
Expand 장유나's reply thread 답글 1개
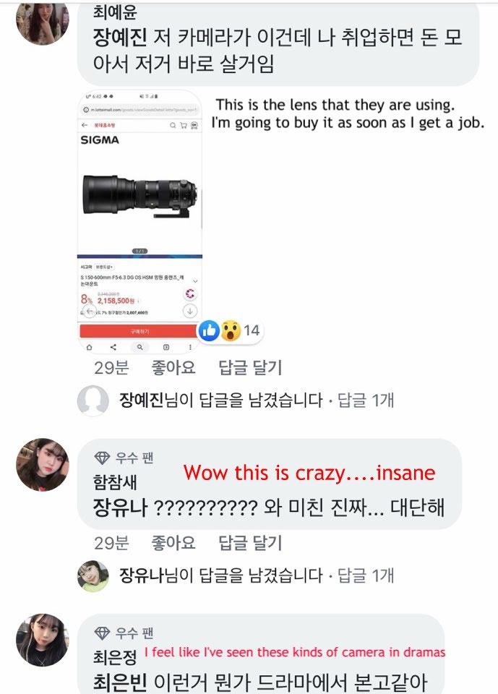point(366,575)
